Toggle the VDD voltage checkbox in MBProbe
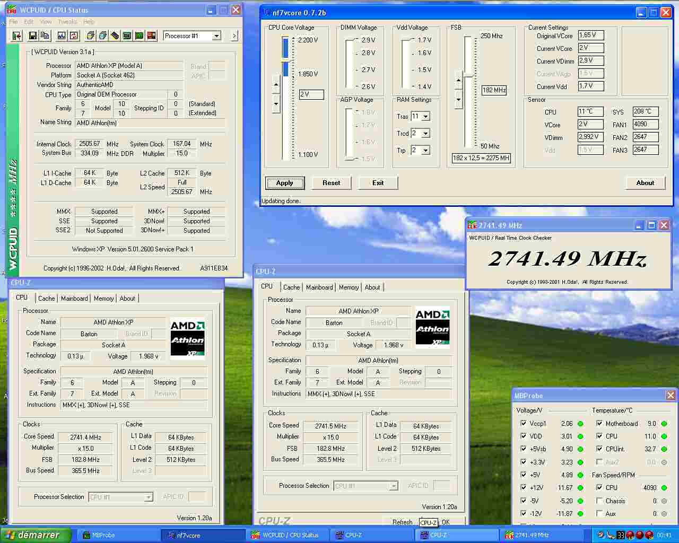The width and height of the screenshot is (679, 543). 524,436
